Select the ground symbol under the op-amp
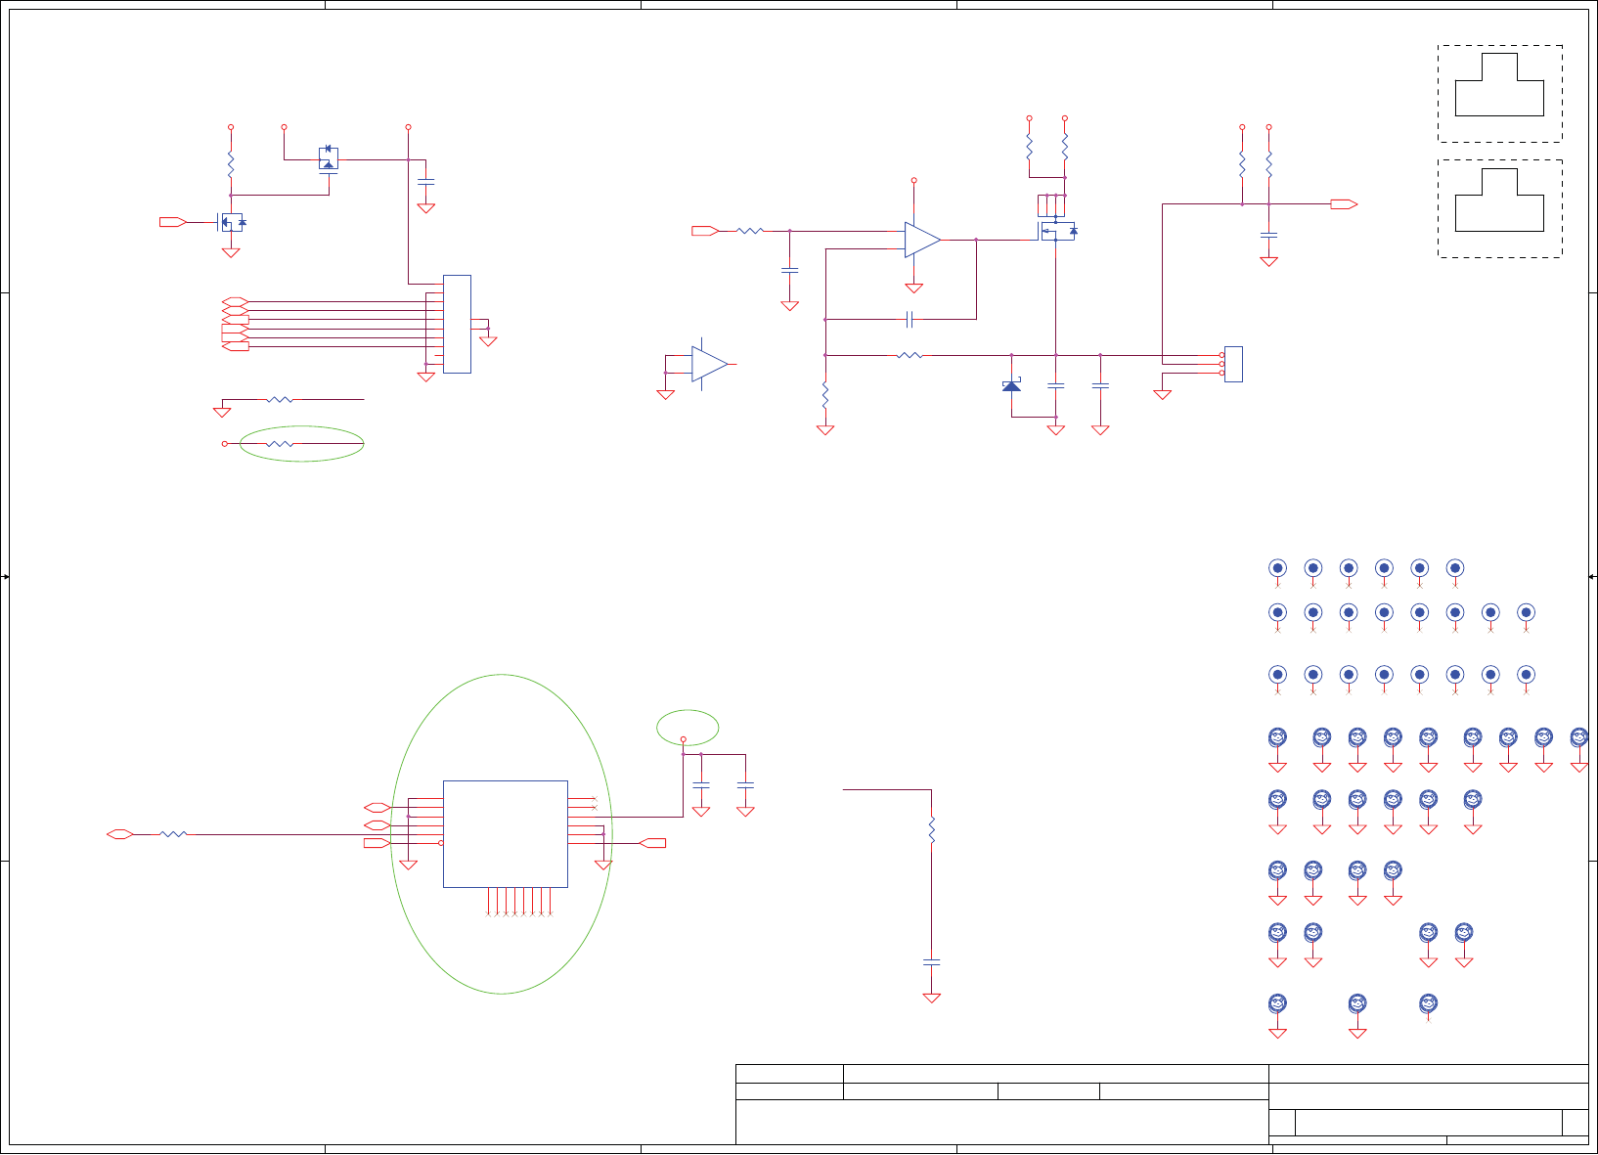This screenshot has height=1155, width=1598. click(914, 289)
